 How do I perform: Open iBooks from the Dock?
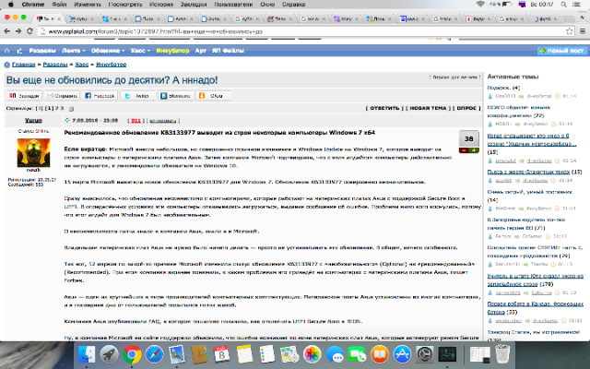(x=380, y=354)
